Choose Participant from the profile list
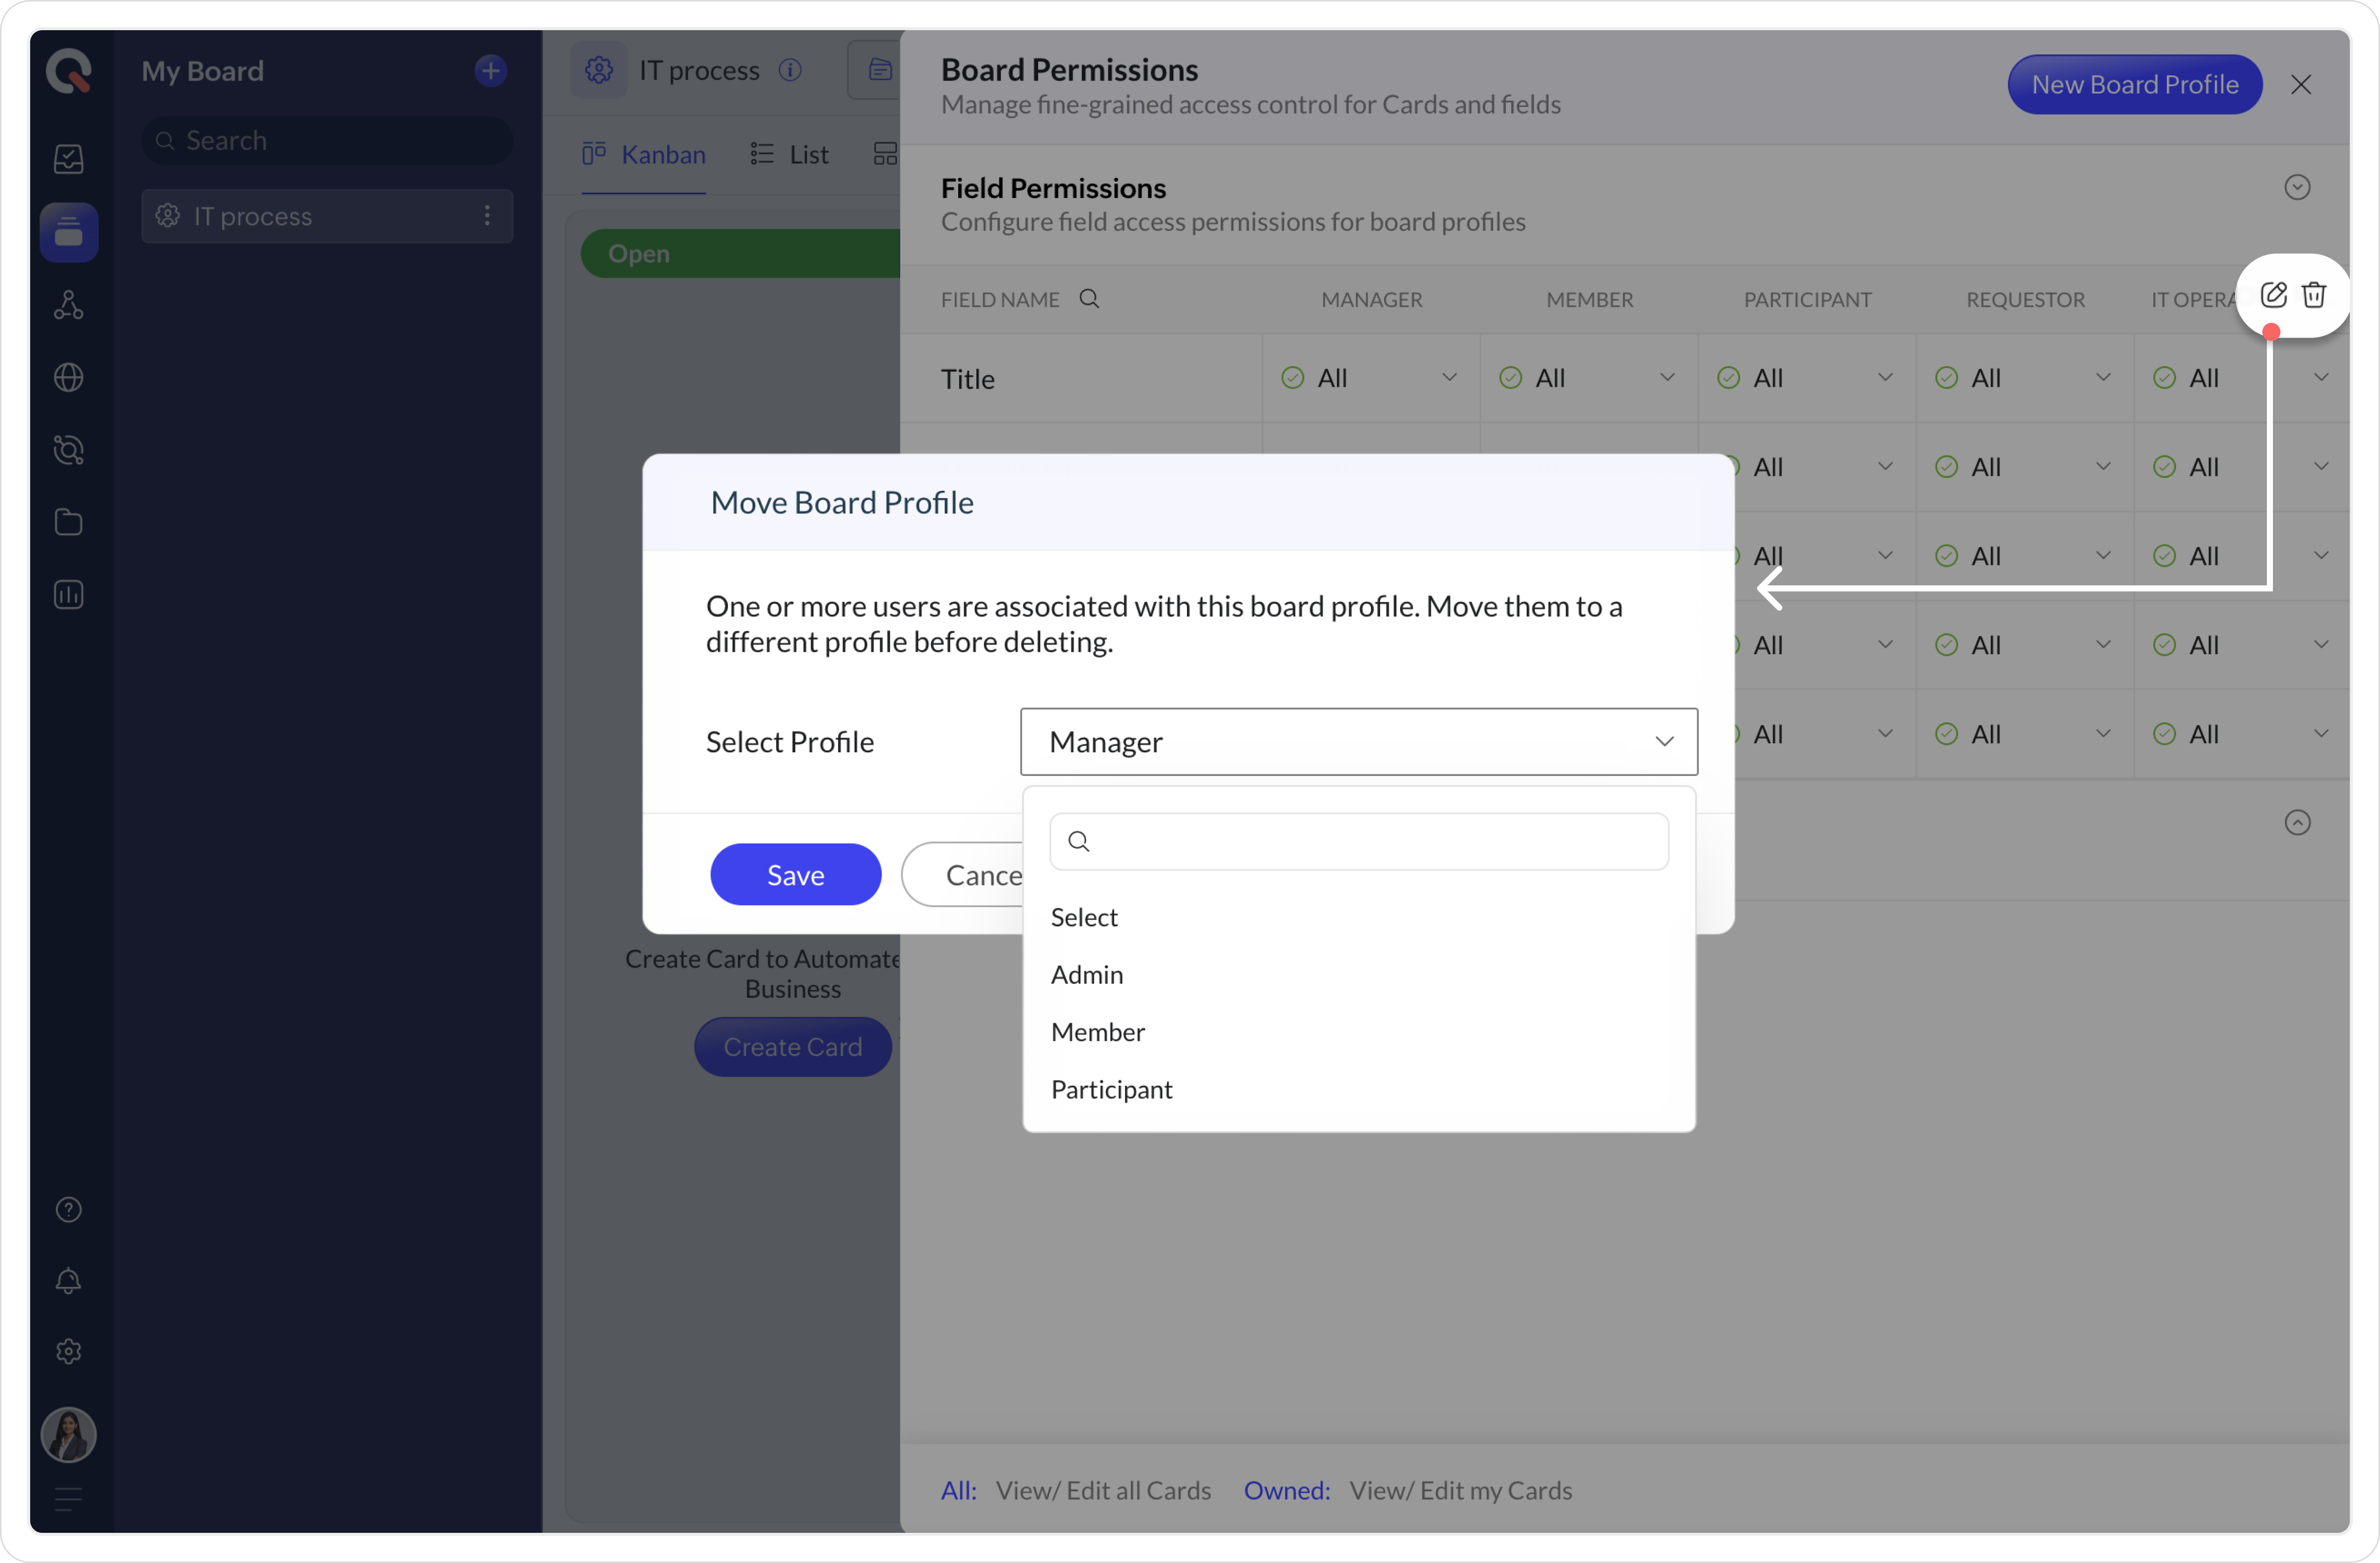 click(x=1111, y=1089)
